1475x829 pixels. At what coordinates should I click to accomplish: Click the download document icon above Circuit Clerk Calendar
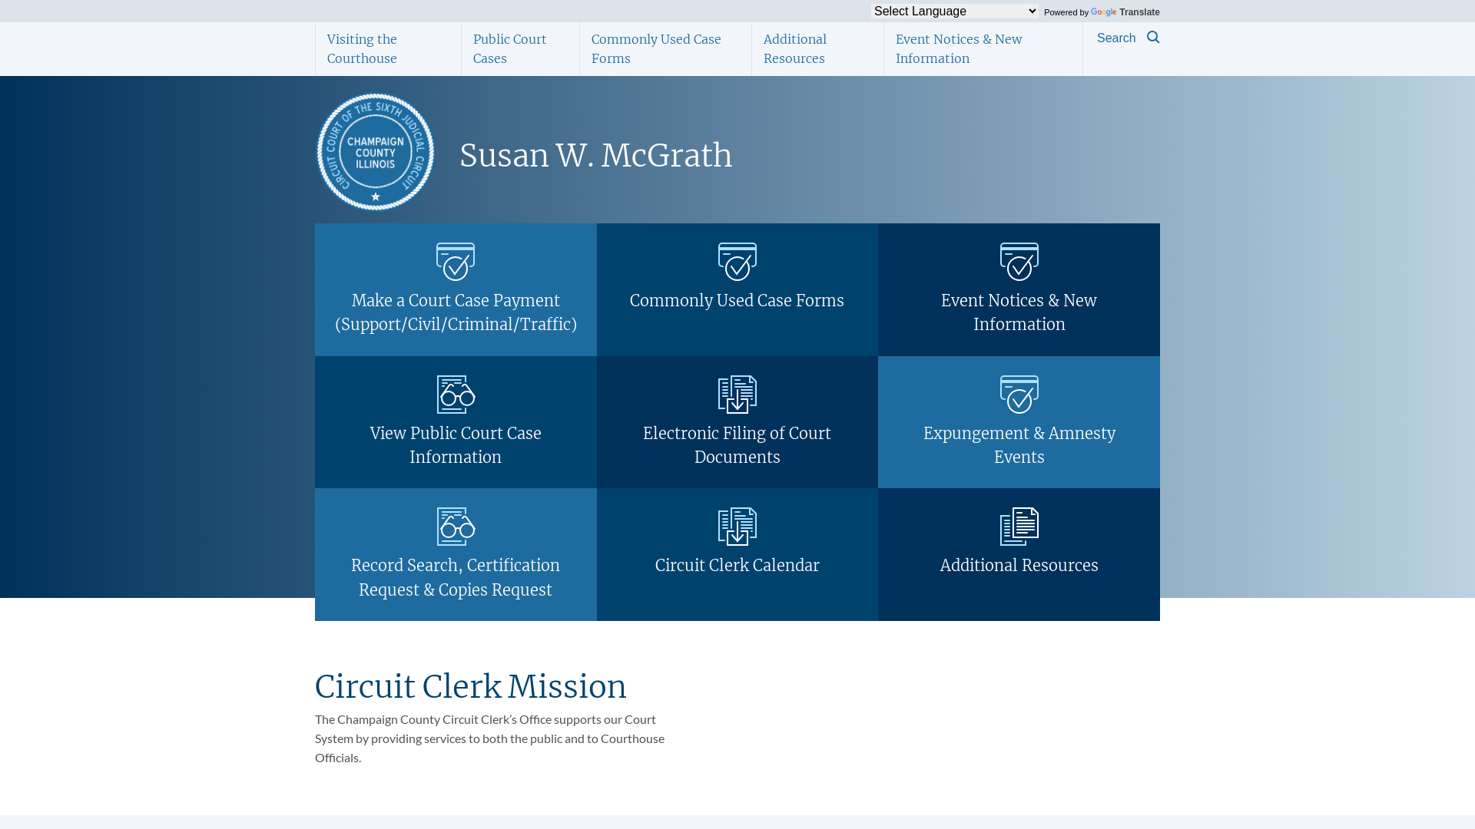point(737,527)
